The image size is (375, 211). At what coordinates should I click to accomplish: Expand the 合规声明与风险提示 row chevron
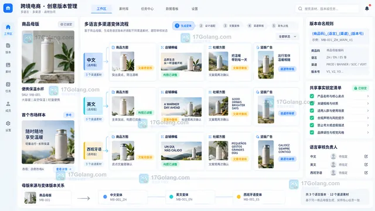[x=368, y=118]
